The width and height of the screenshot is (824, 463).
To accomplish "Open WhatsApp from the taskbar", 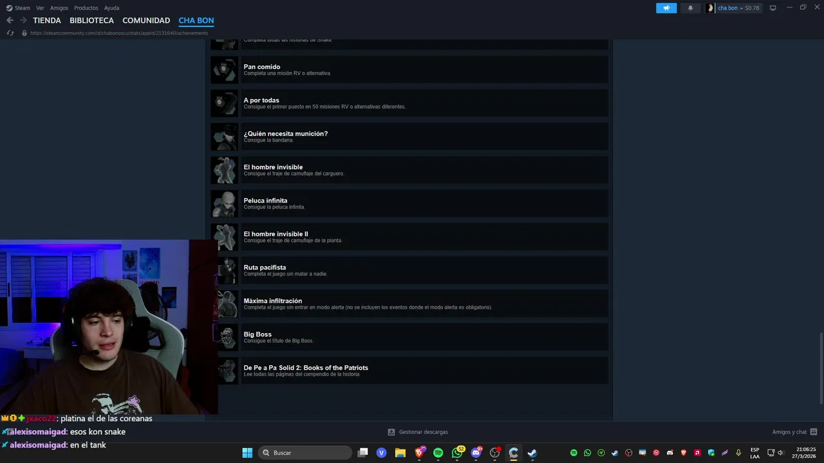I will [458, 453].
